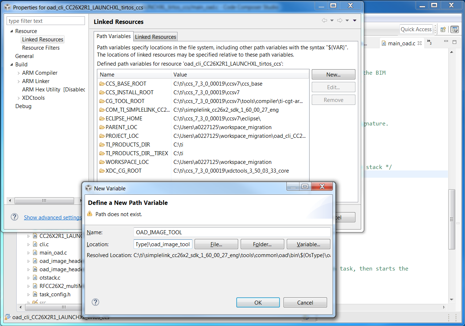Switch to the CCS Edit perspective icon
This screenshot has width=465, height=326.
(x=454, y=30)
